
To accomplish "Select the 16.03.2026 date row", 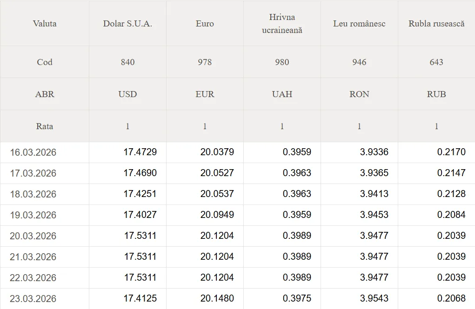I will coord(33,152).
